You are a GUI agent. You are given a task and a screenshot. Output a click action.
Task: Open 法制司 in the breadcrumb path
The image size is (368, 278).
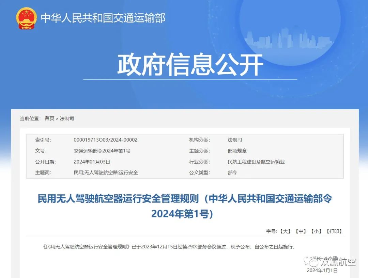click(x=67, y=118)
